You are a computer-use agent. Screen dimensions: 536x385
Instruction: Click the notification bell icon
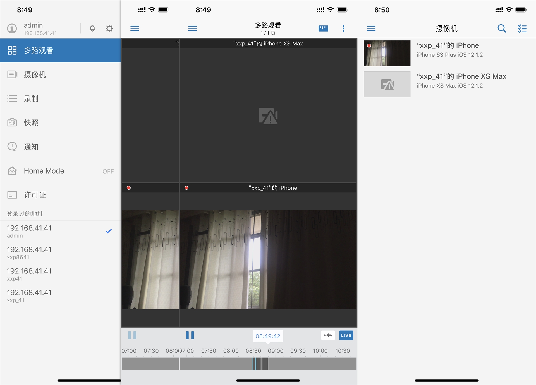click(92, 28)
